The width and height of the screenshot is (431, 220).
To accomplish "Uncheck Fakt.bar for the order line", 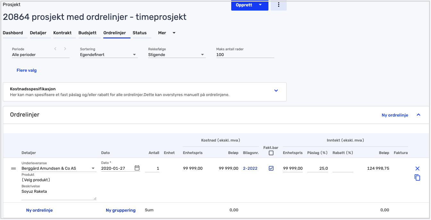I will tap(271, 168).
